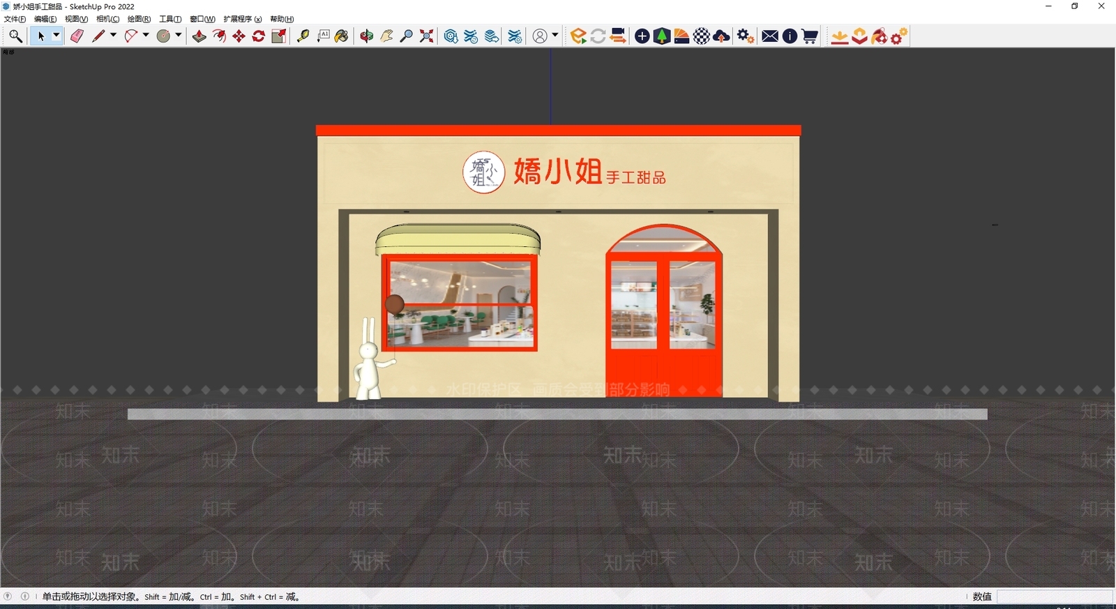Open Extension Warehouse from toolbar
The width and height of the screenshot is (1116, 609).
point(471,36)
